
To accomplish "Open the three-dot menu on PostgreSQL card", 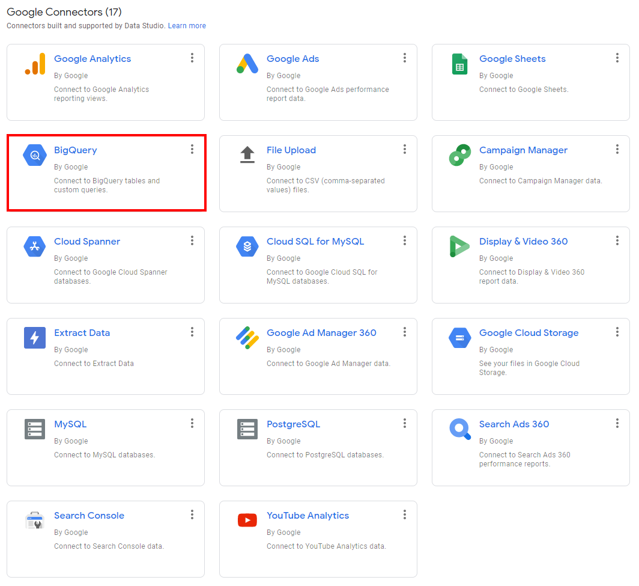I will click(405, 423).
